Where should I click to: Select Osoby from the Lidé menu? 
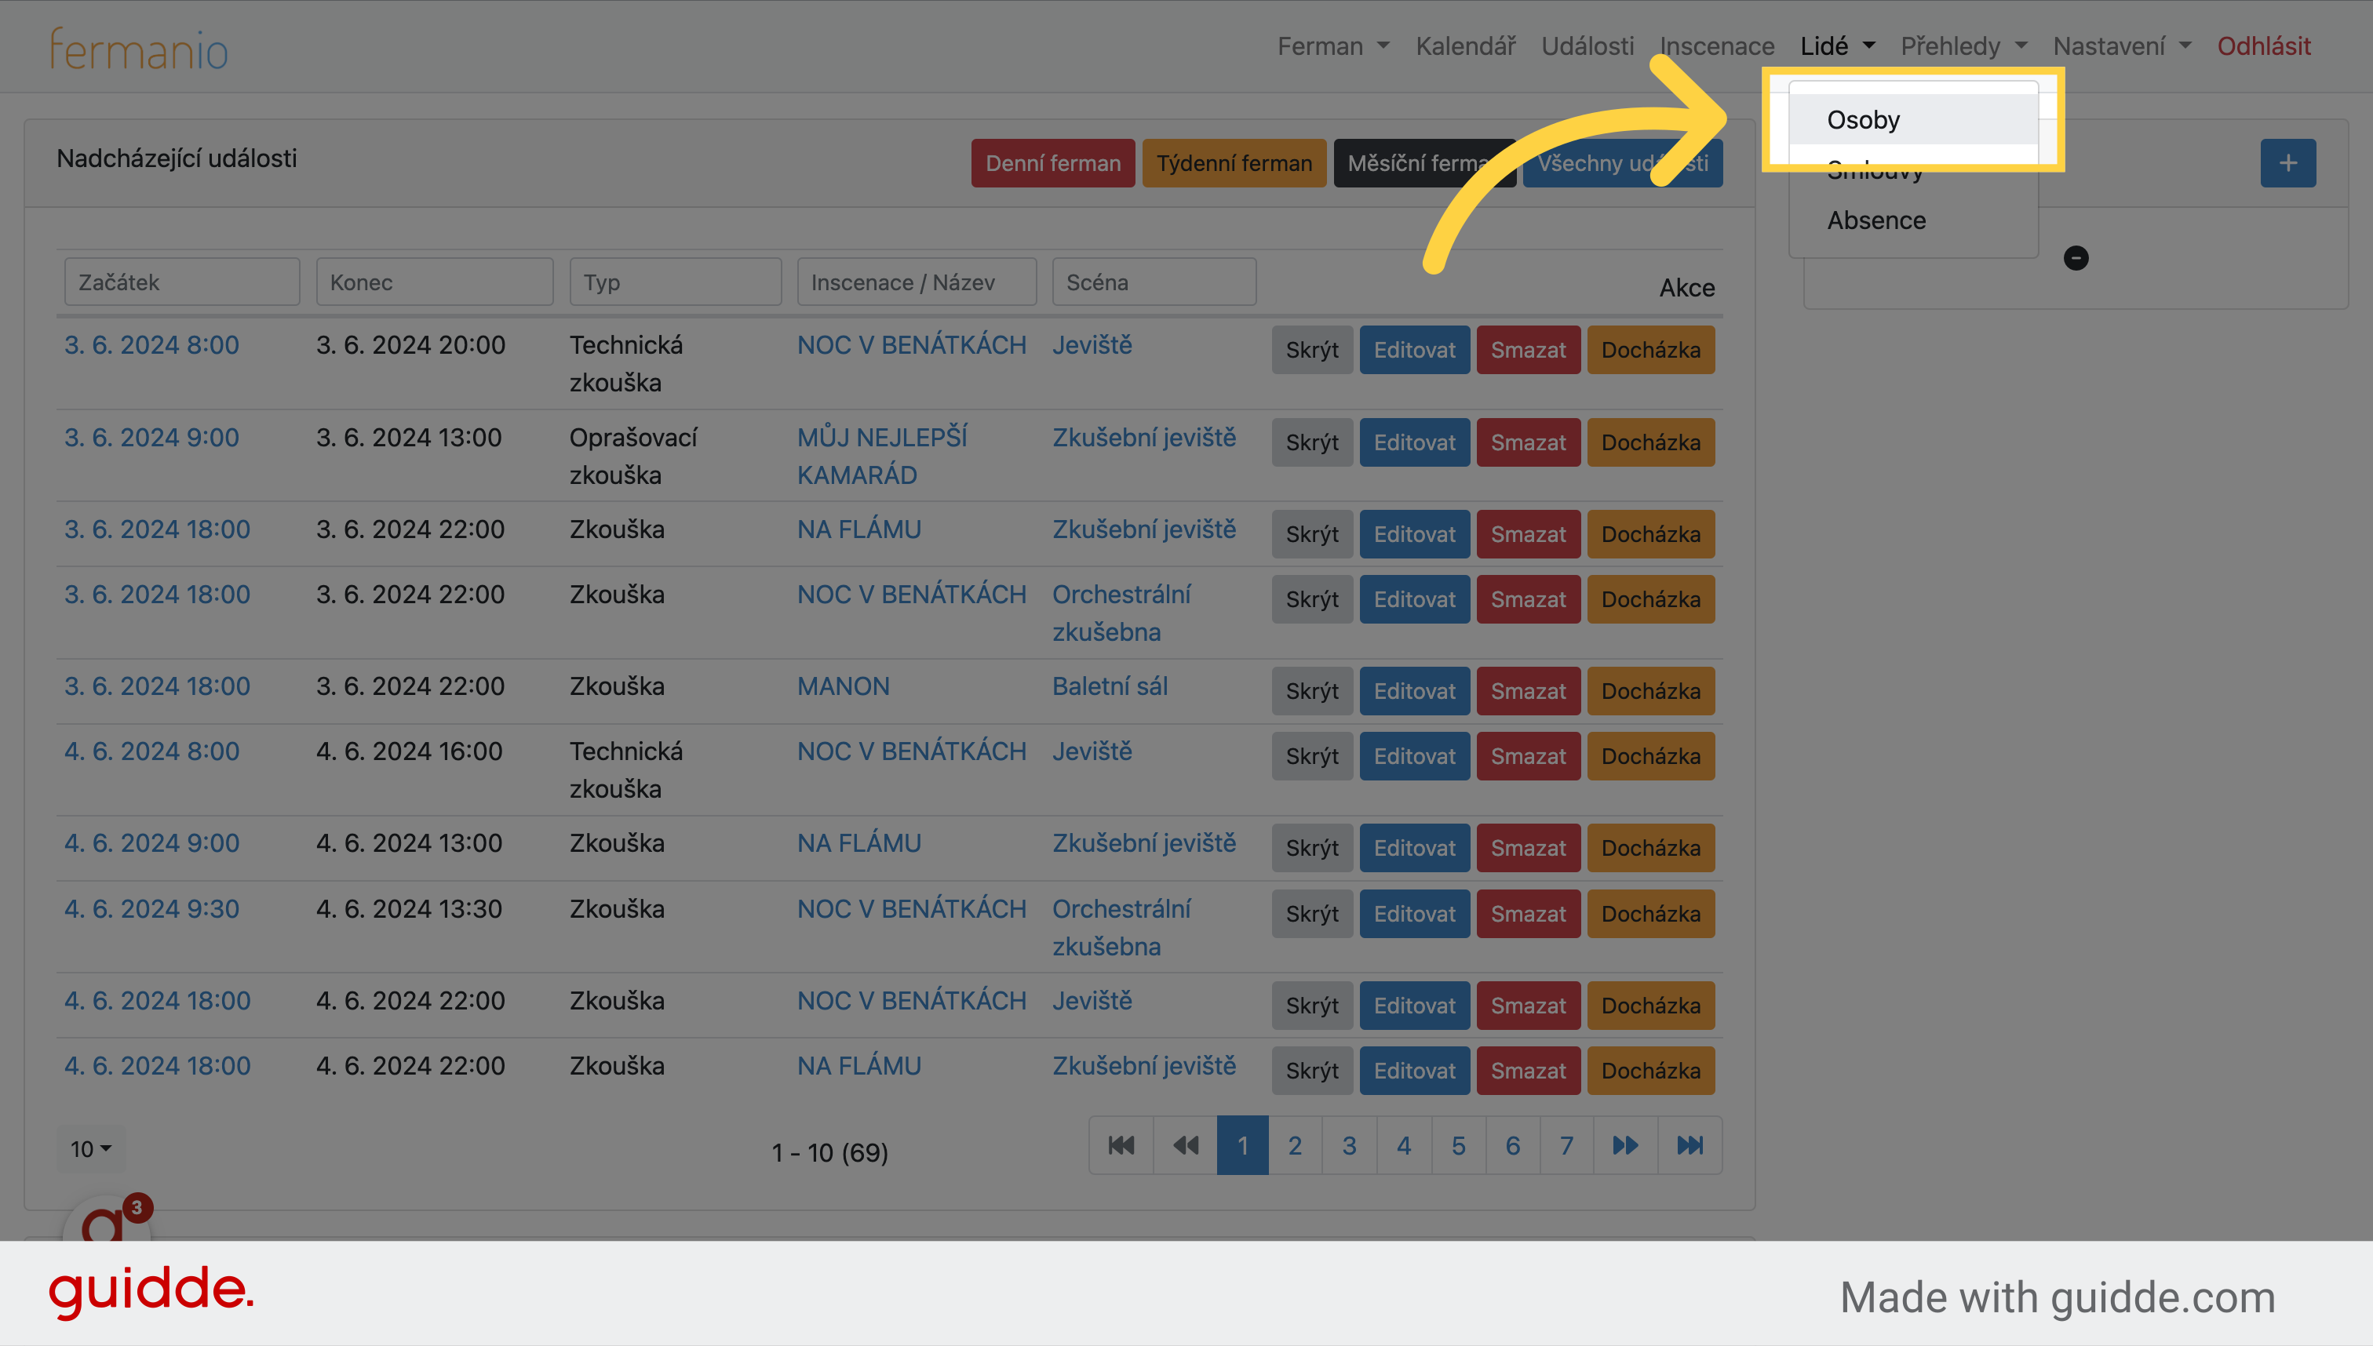[x=1912, y=119]
